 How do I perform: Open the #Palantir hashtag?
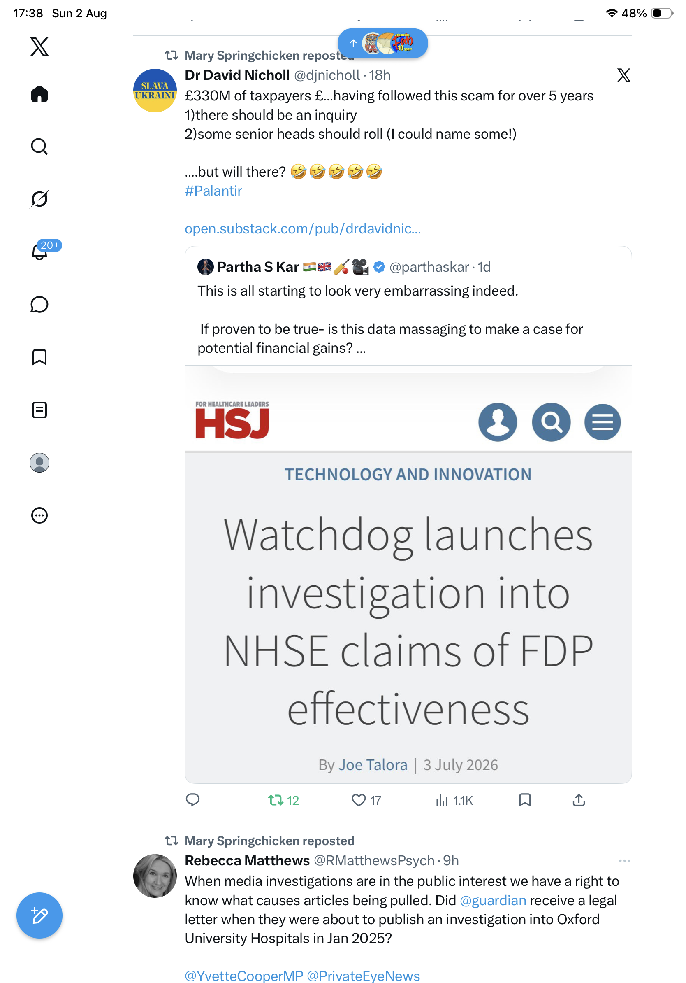click(x=213, y=191)
